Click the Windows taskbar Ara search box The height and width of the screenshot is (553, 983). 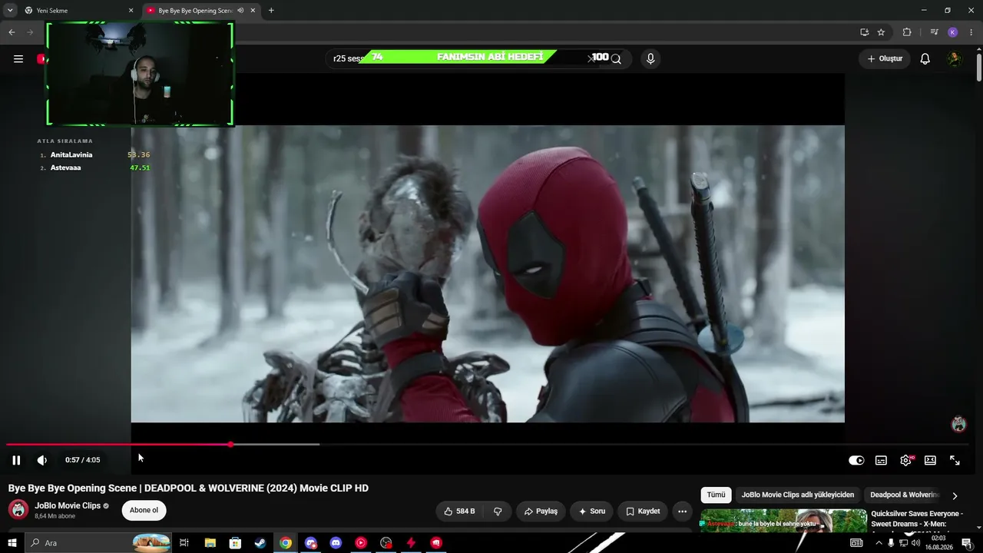(x=98, y=543)
